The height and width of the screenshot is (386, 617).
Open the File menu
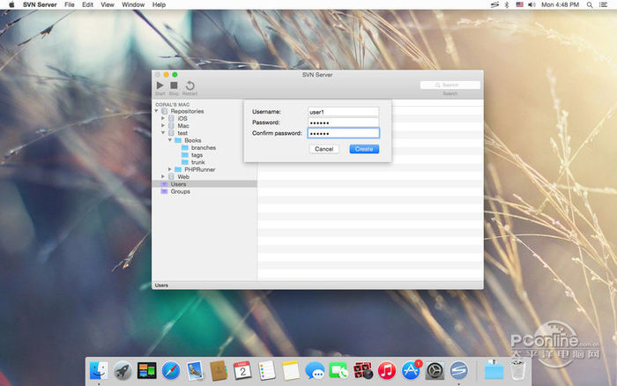[x=67, y=4]
